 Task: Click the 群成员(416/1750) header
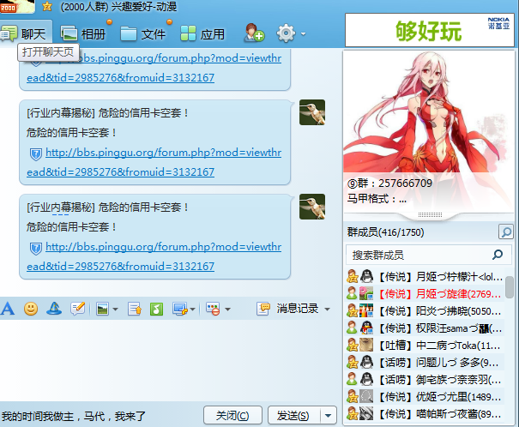[386, 232]
